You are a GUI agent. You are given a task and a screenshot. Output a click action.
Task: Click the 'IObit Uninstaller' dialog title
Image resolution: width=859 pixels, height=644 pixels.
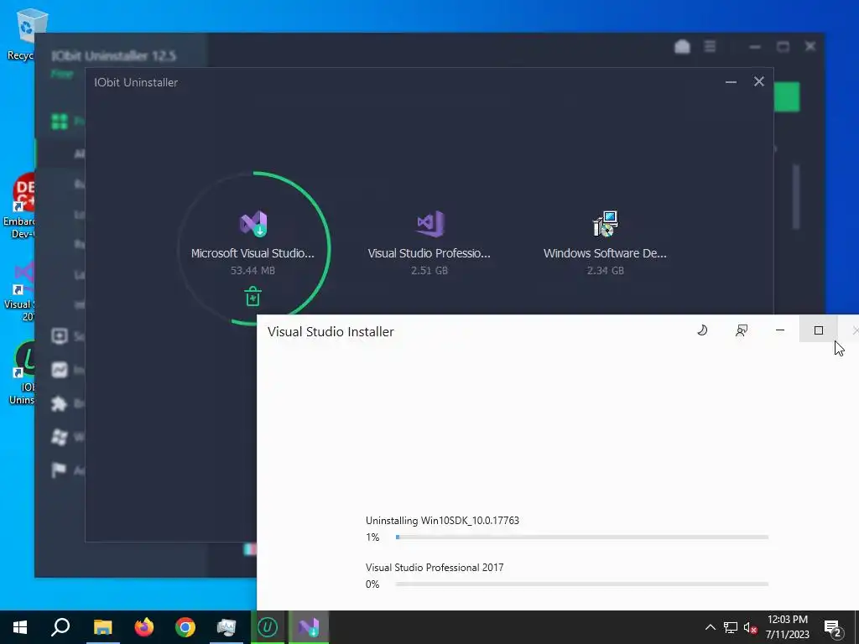pyautogui.click(x=136, y=82)
